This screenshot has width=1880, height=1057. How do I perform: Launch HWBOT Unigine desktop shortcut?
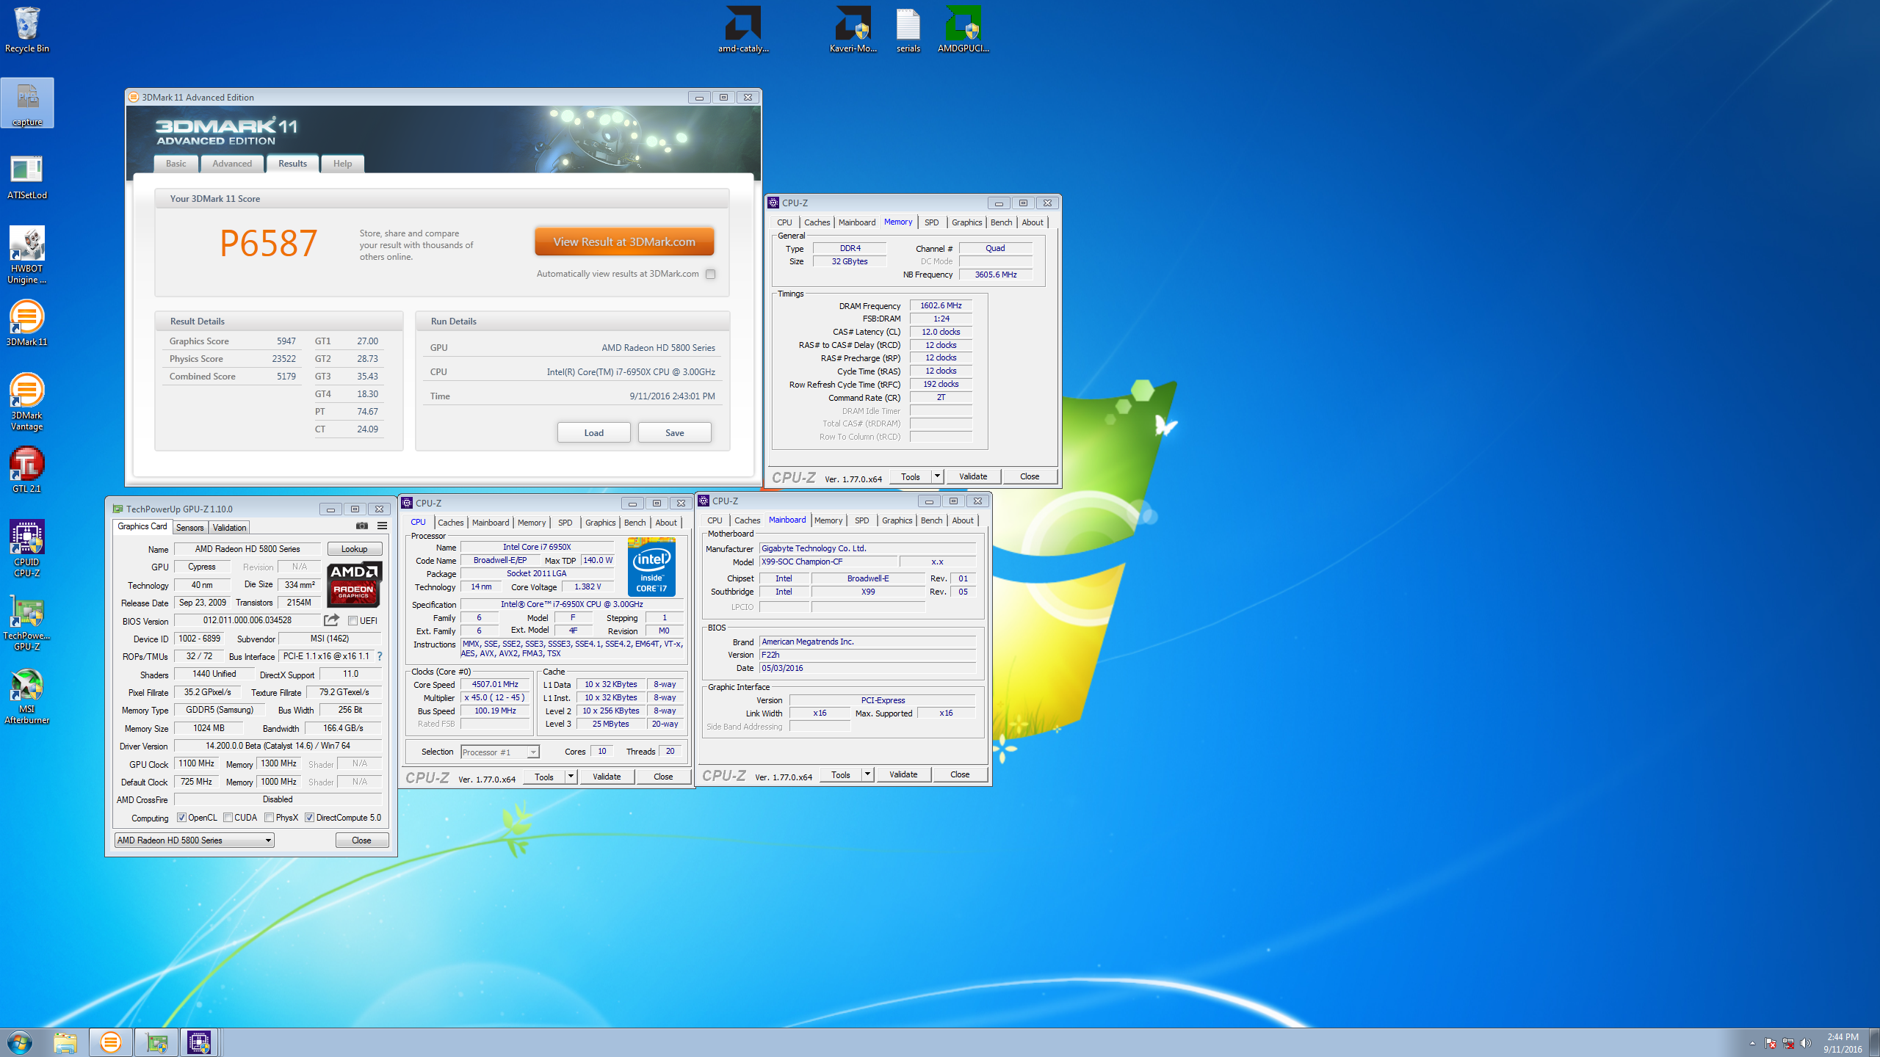coord(27,255)
